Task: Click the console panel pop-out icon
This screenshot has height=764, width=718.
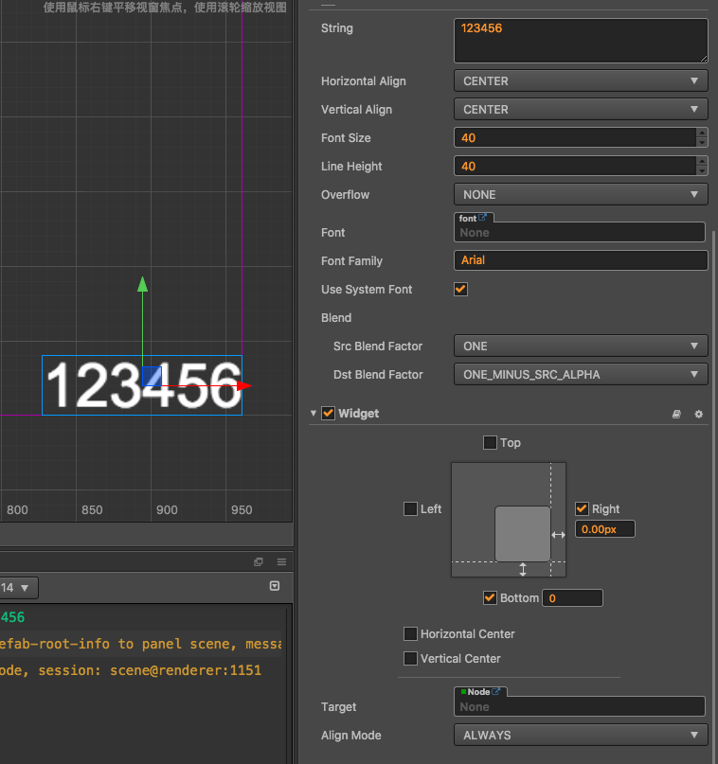Action: coord(259,561)
